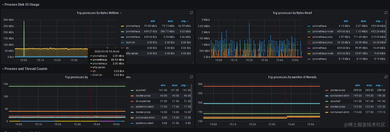Sort Bytes Written legend by max column
The height and width of the screenshot is (132, 390).
170,21
